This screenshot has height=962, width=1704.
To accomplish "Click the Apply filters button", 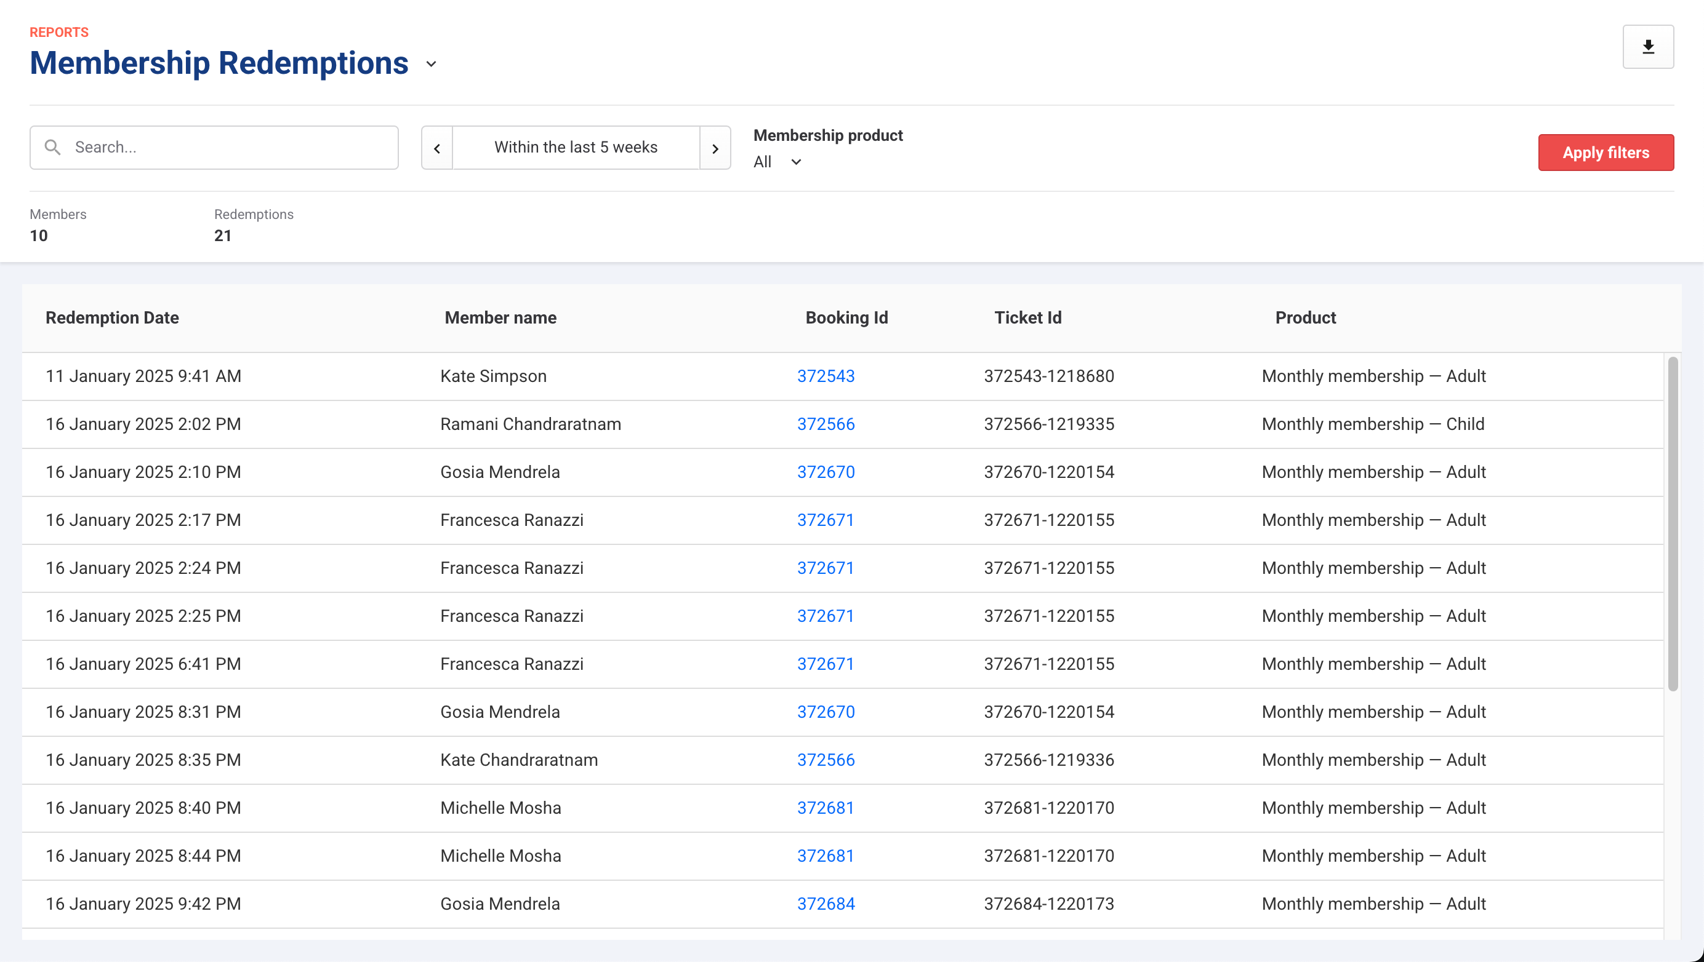I will 1606,153.
